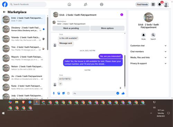Image resolution: width=173 pixels, height=127 pixels.
Task: Open Nelson conversation in list
Action: (x=23, y=68)
